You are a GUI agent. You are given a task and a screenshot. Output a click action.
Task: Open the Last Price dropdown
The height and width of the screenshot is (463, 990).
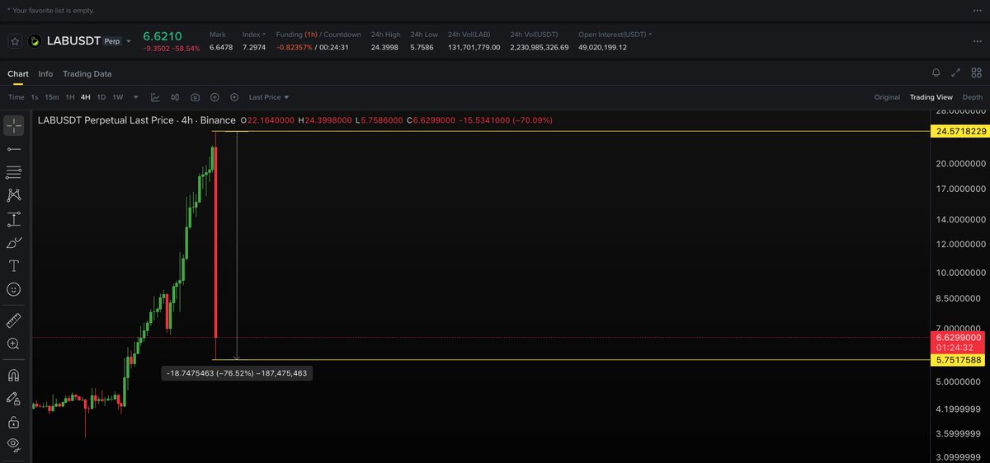coord(269,97)
